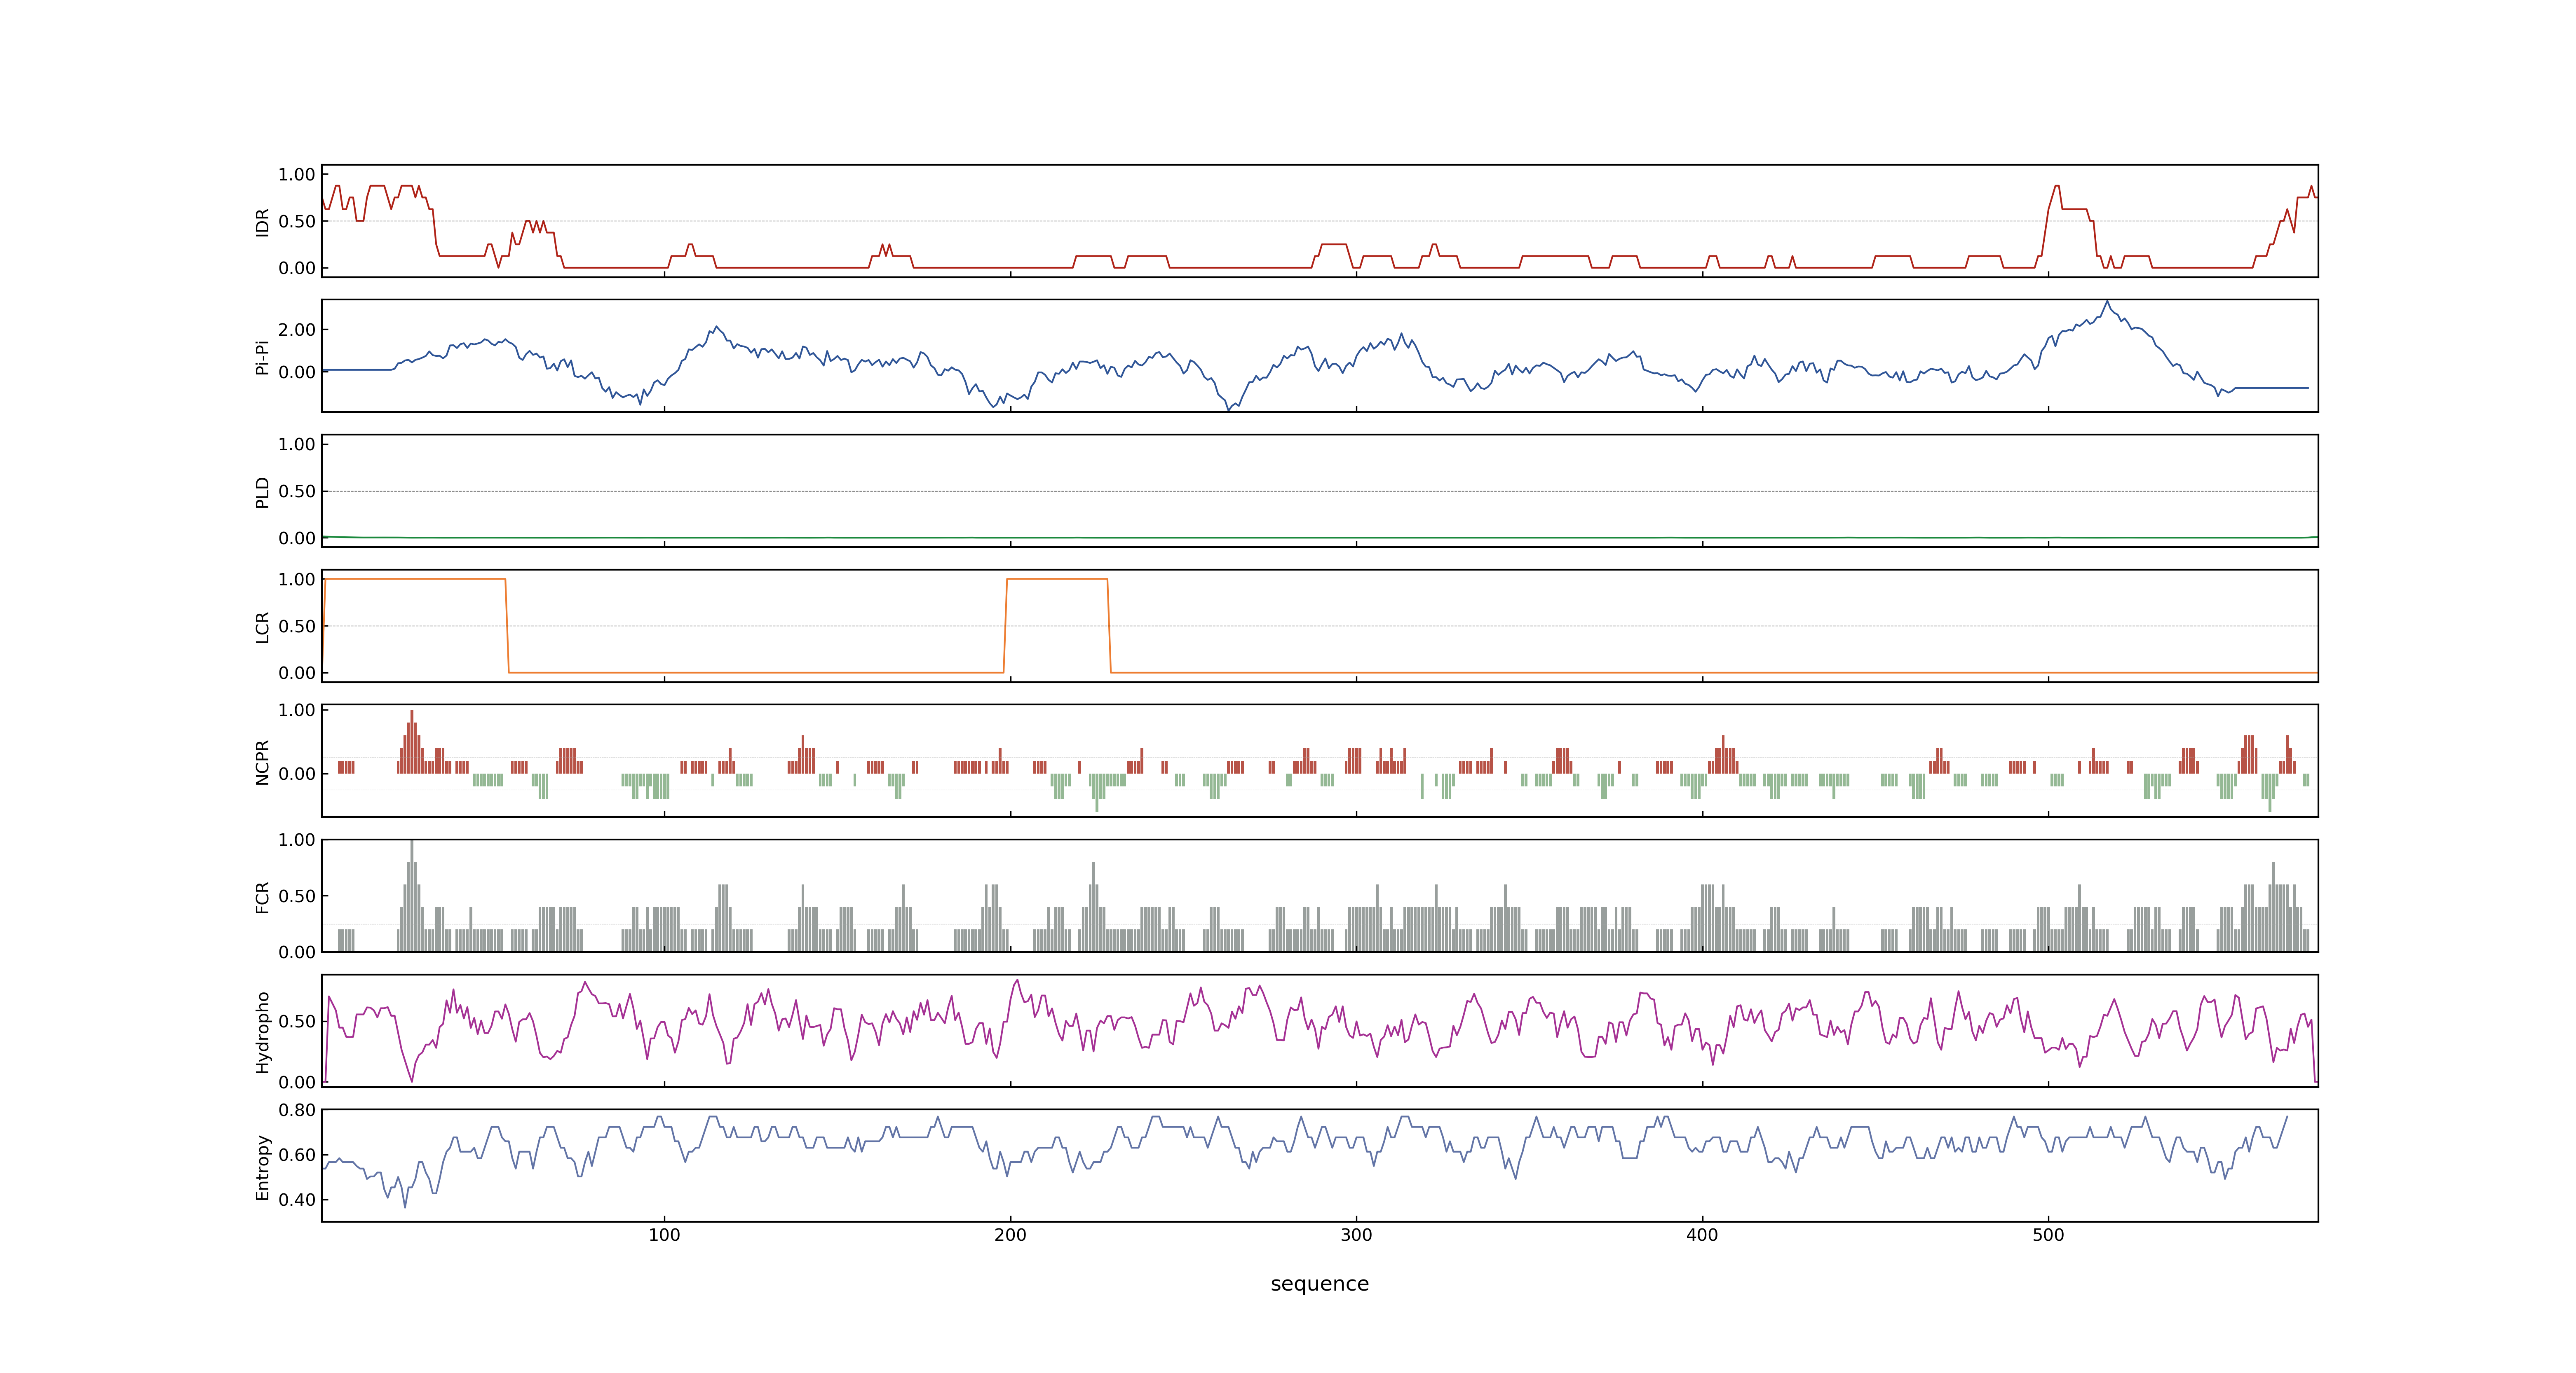Click the second LCR plateau near residue 200

coord(1057,580)
